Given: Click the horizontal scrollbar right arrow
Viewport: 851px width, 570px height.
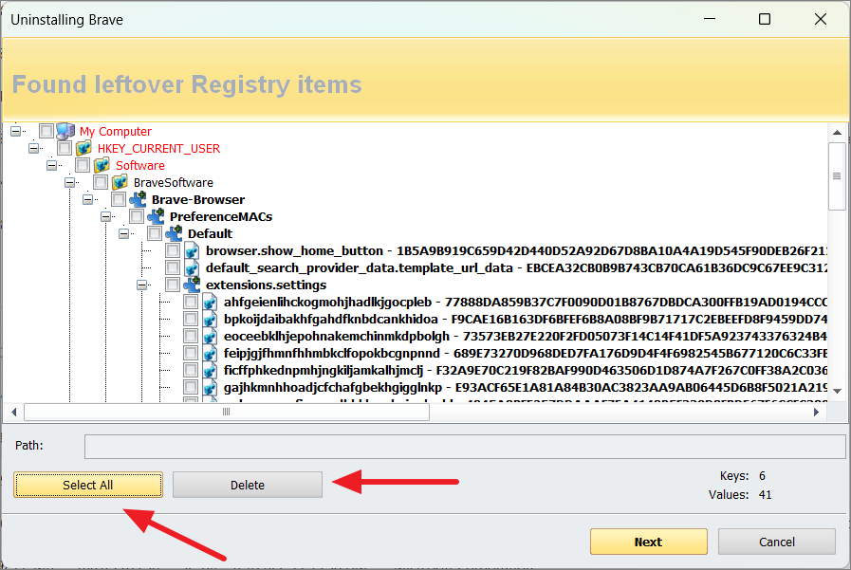Looking at the screenshot, I should point(816,413).
